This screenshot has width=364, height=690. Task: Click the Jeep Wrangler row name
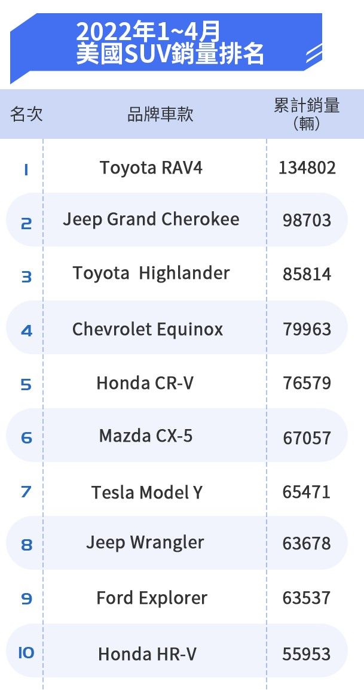pos(145,543)
